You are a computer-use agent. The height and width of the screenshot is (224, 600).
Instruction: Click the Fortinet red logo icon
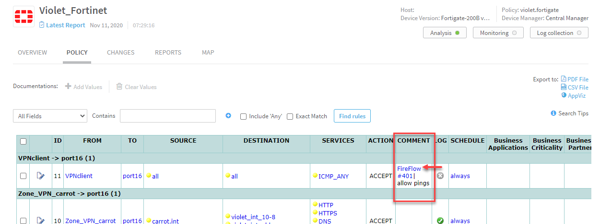[x=24, y=18]
